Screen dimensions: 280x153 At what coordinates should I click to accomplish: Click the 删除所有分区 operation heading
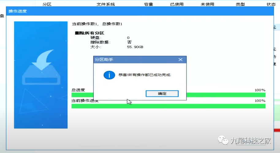pyautogui.click(x=90, y=33)
